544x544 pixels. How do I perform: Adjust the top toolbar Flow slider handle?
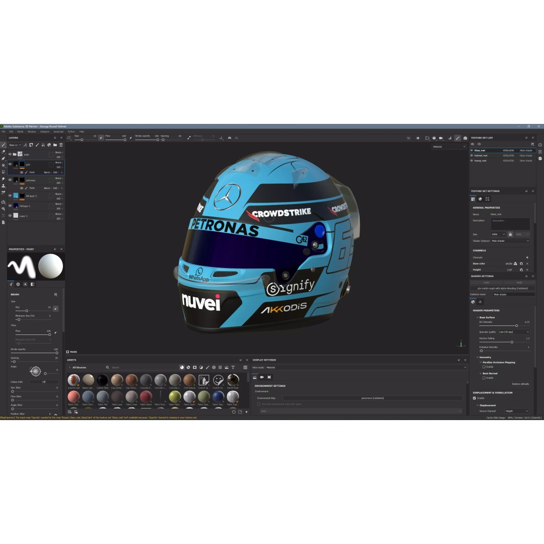click(x=125, y=140)
